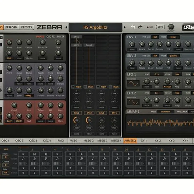
Task: Click the undo arrow icon
Action: click(133, 27)
